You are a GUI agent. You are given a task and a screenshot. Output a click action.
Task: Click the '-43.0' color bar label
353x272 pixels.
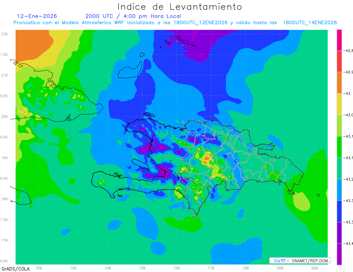[x=348, y=115]
